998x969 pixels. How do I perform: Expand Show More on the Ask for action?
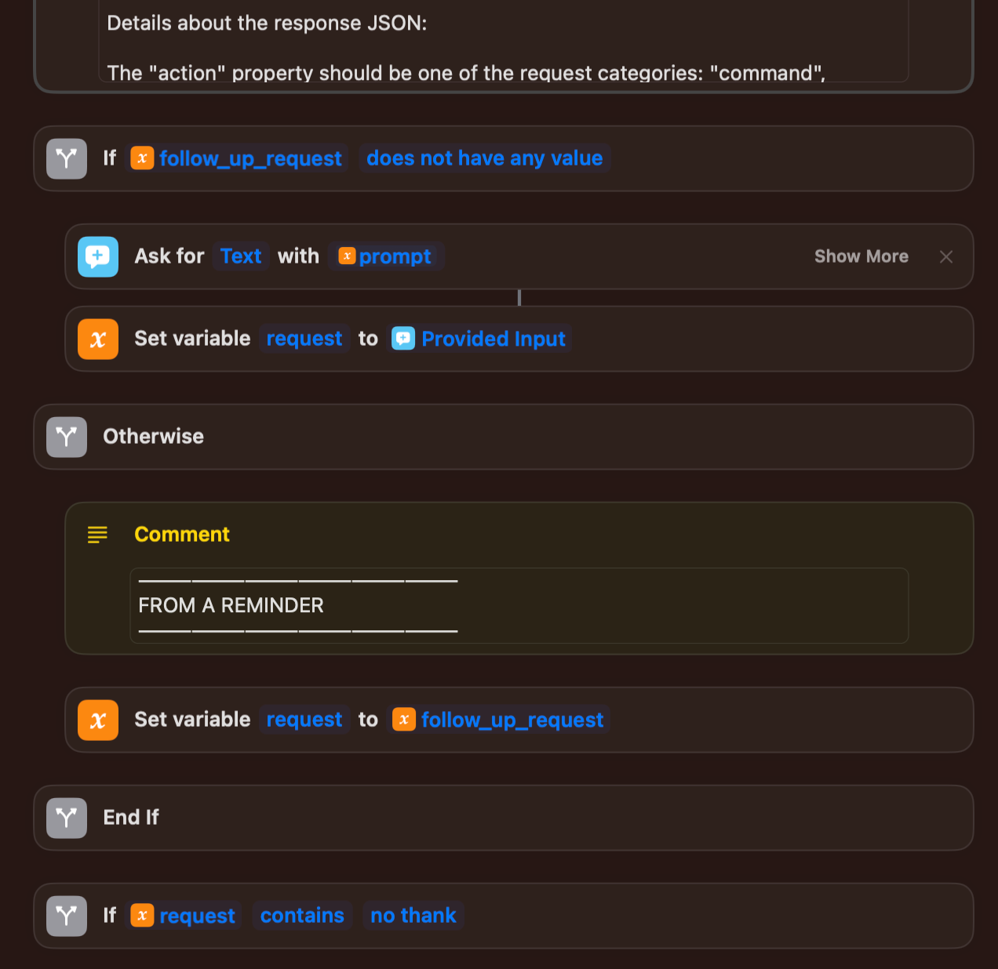(x=861, y=256)
